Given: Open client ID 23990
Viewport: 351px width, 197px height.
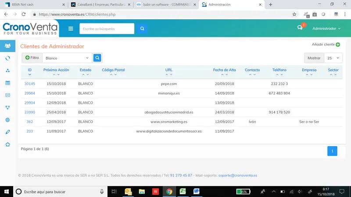Looking at the screenshot, I should pyautogui.click(x=30, y=112).
